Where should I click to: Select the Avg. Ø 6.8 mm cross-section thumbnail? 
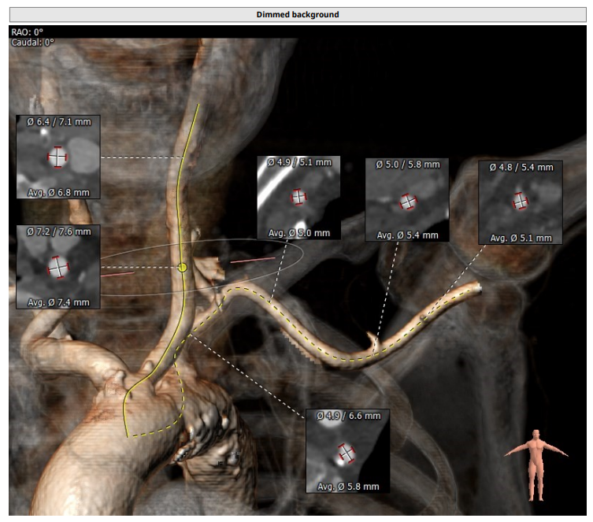pos(58,157)
